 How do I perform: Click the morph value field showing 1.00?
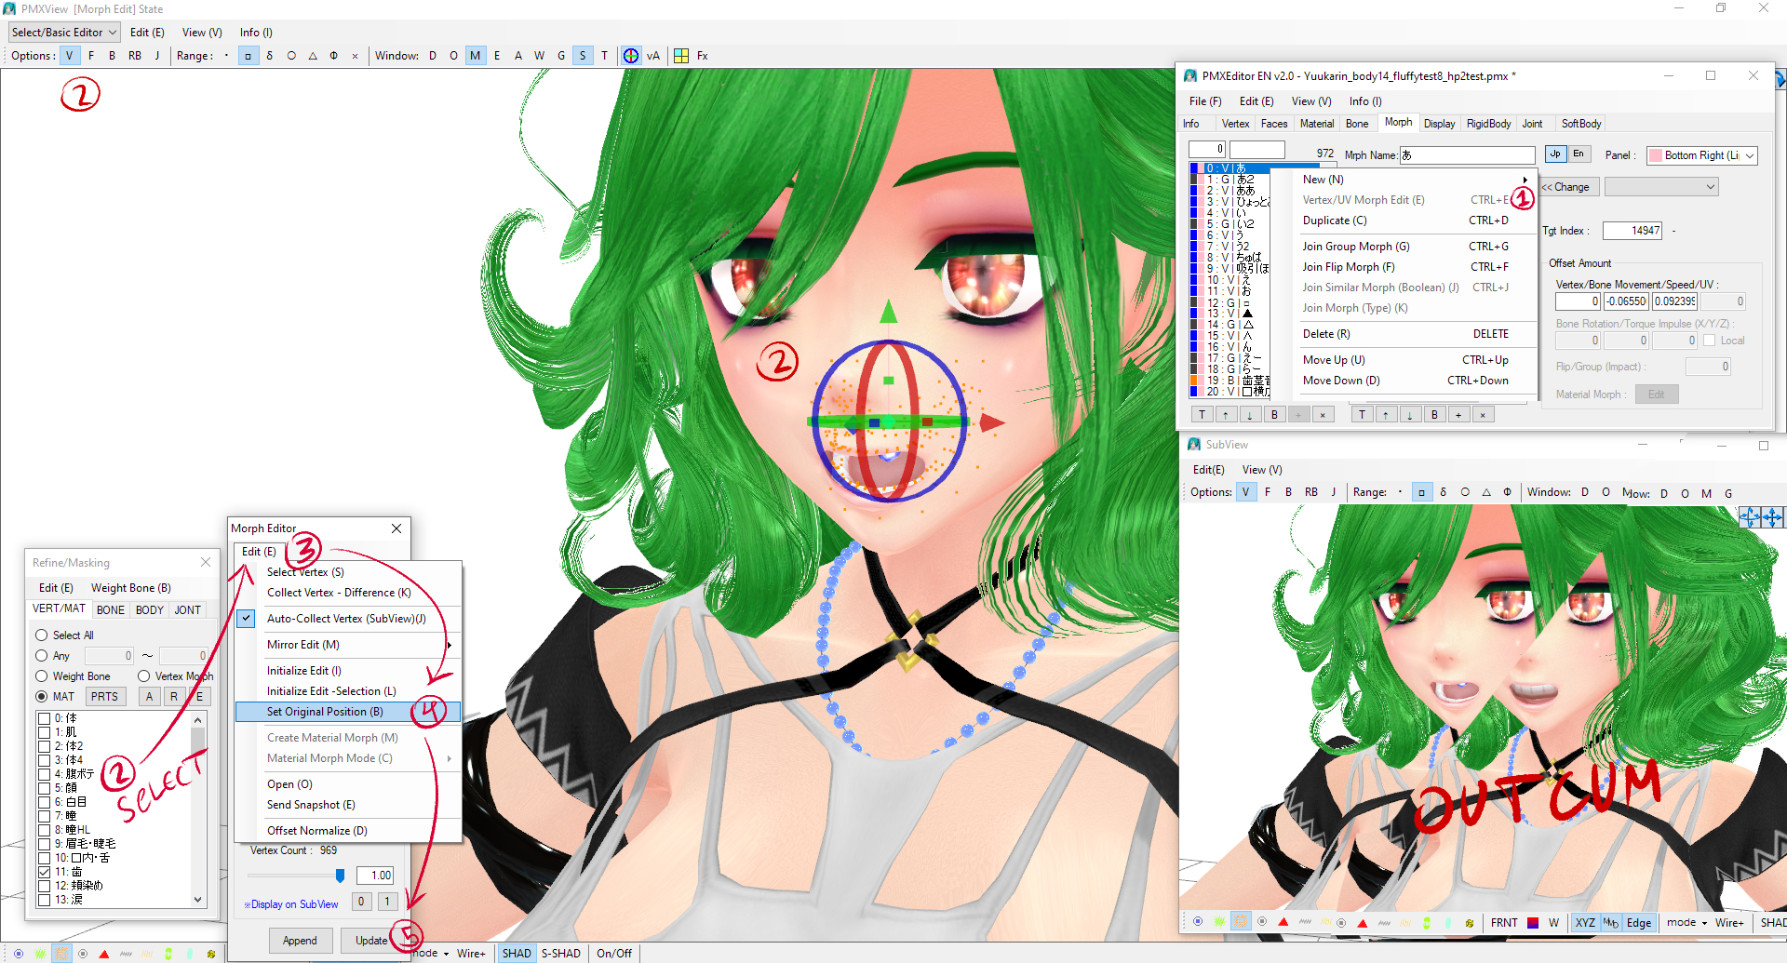pyautogui.click(x=375, y=876)
